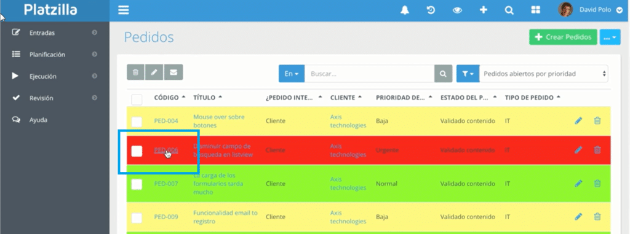Open the apps grid icon
Viewport: 630px width, 234px height.
(536, 10)
